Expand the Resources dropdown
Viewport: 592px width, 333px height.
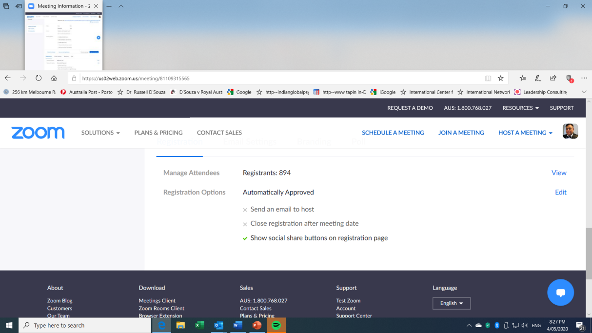[x=520, y=108]
